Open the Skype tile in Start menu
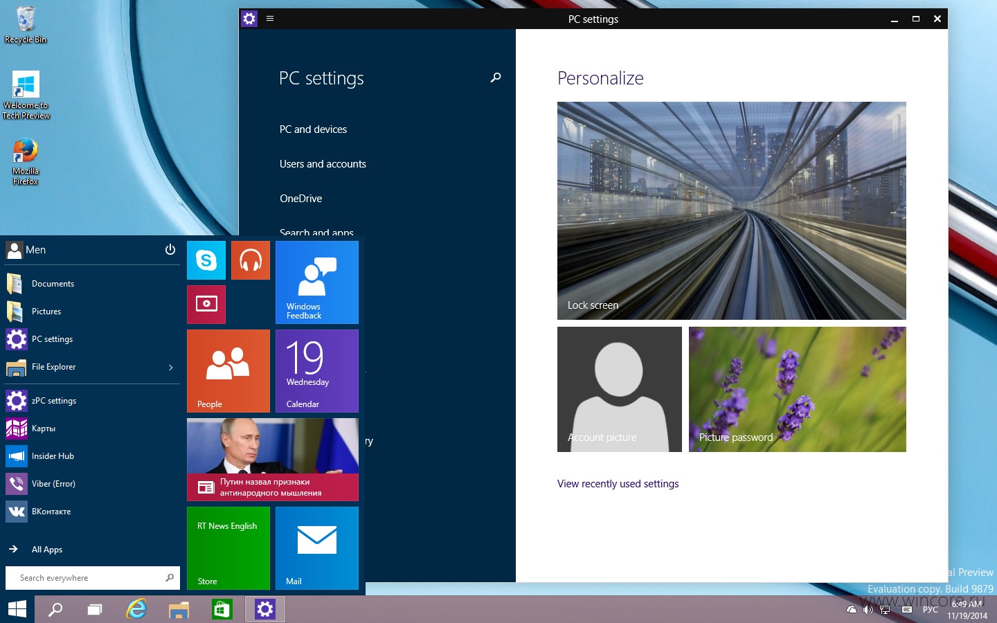Screen dimensions: 997x623 [x=206, y=260]
